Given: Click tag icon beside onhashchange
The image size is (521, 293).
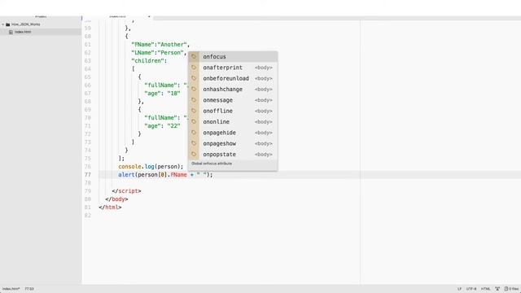Looking at the screenshot, I should coord(194,89).
